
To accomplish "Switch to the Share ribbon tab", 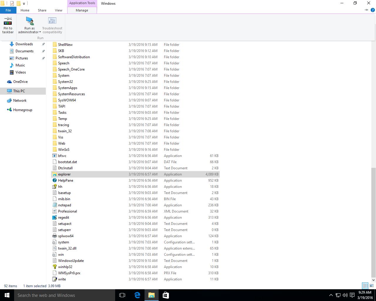I will coord(42,10).
